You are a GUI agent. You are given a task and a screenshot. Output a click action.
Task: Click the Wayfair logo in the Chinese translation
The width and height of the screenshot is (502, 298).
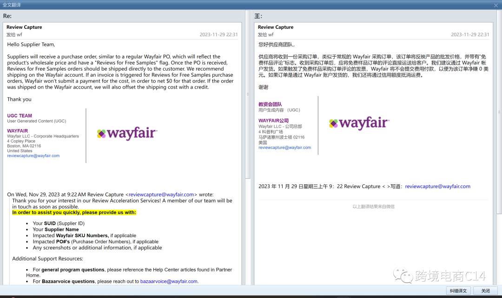point(359,123)
